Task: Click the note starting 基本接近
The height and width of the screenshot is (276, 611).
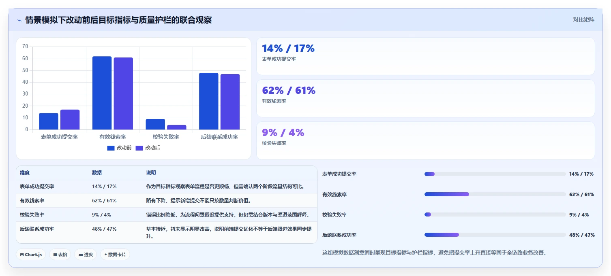Action: pos(229,232)
